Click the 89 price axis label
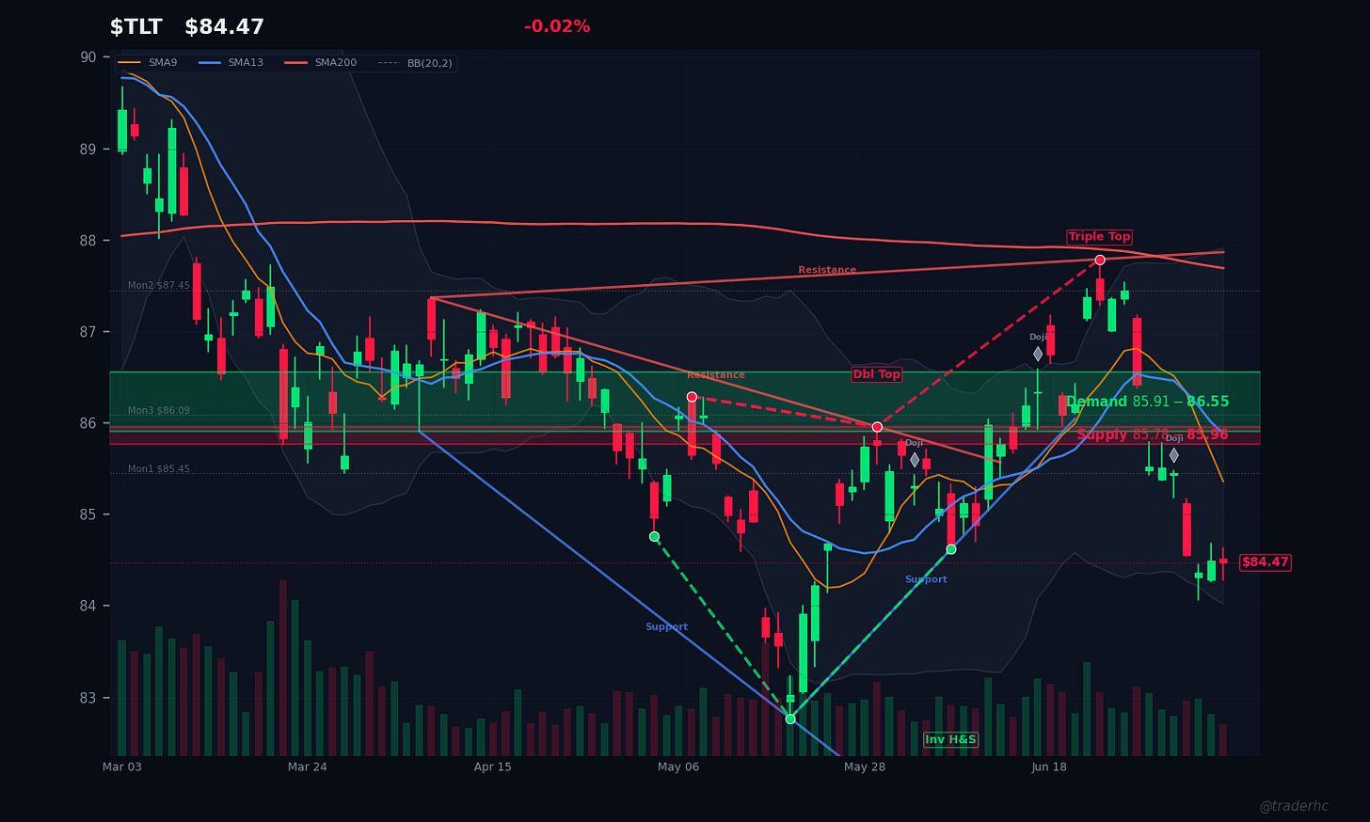The image size is (1370, 822). pyautogui.click(x=88, y=149)
